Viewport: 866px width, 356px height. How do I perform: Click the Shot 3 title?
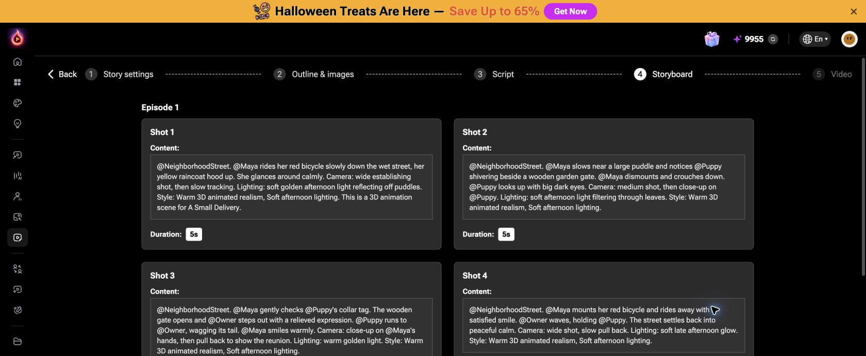tap(162, 276)
